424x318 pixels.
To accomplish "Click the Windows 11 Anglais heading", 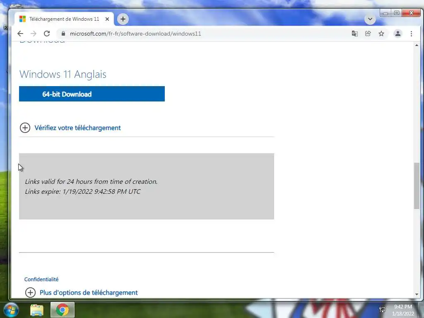I will (x=63, y=75).
